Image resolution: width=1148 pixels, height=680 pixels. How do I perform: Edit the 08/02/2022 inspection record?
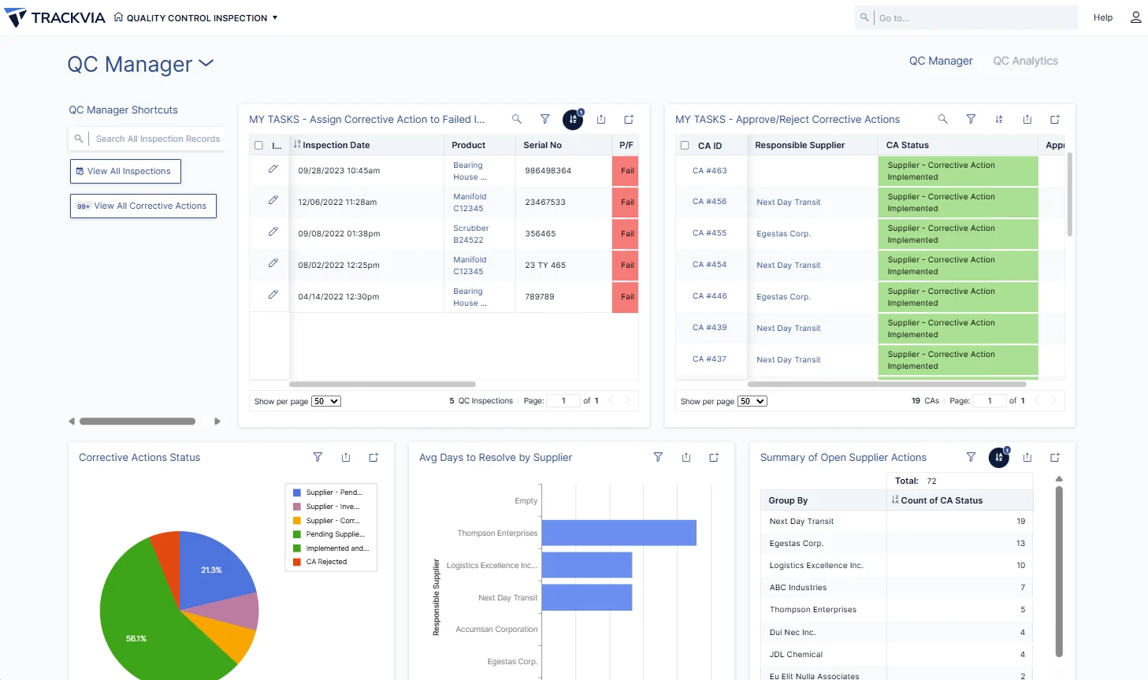tap(273, 263)
